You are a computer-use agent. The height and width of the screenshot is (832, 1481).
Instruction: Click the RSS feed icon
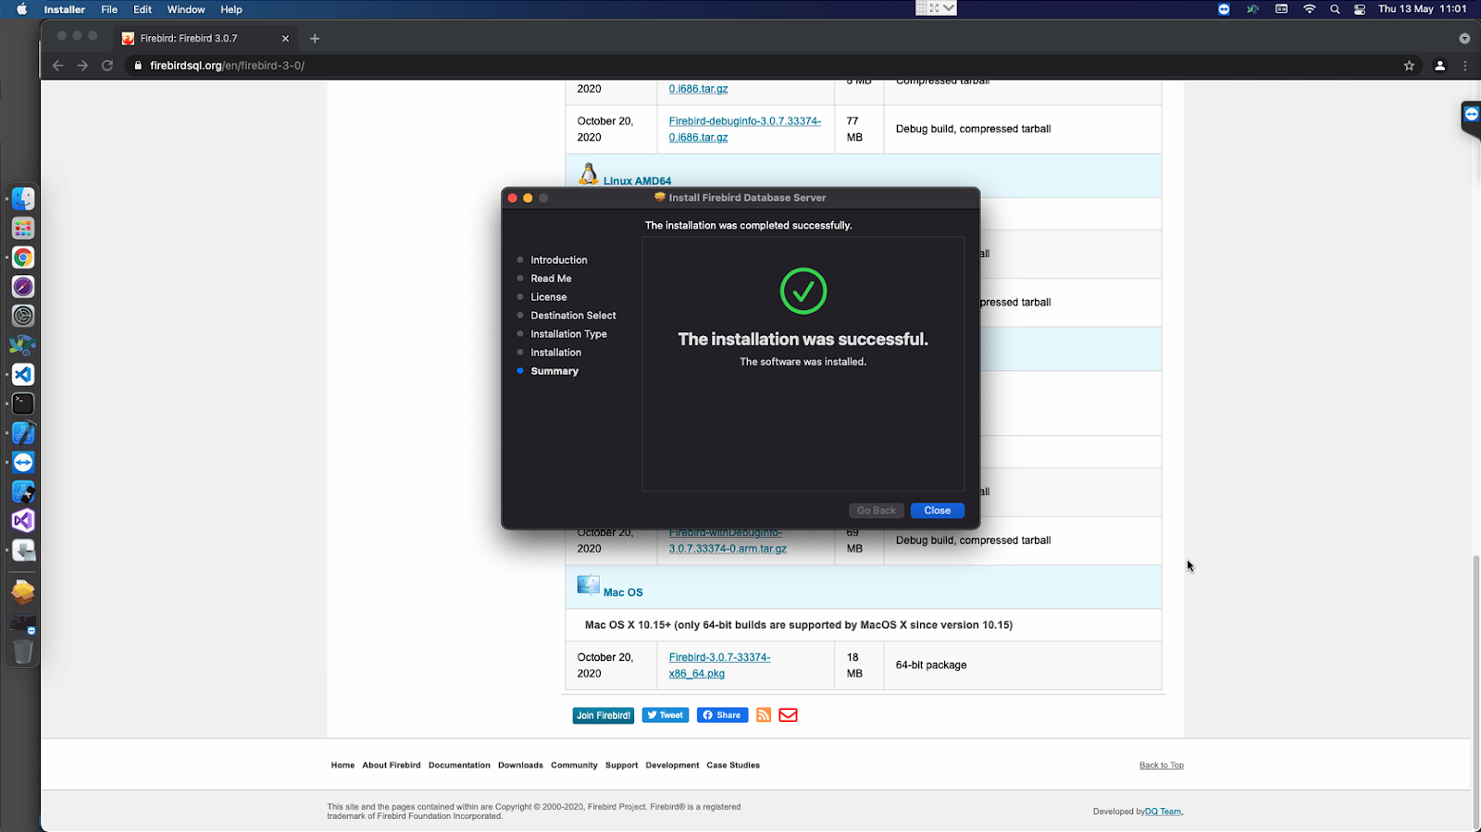point(764,714)
